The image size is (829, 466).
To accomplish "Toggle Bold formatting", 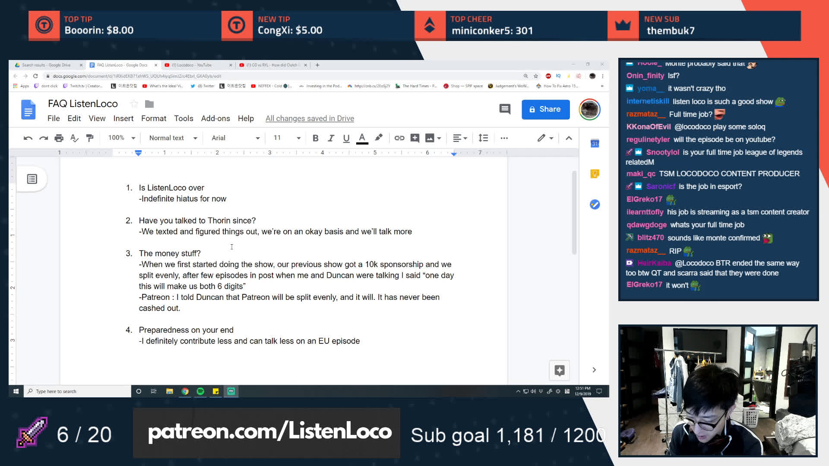I will [x=315, y=138].
